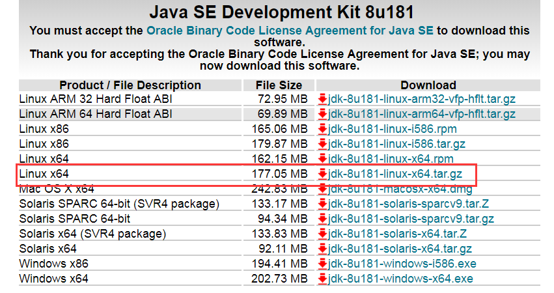Click download arrow icon for jdk-8u181-linux-arm32-vfp-hflt.tar.gz
This screenshot has height=293, width=554.
click(x=322, y=99)
